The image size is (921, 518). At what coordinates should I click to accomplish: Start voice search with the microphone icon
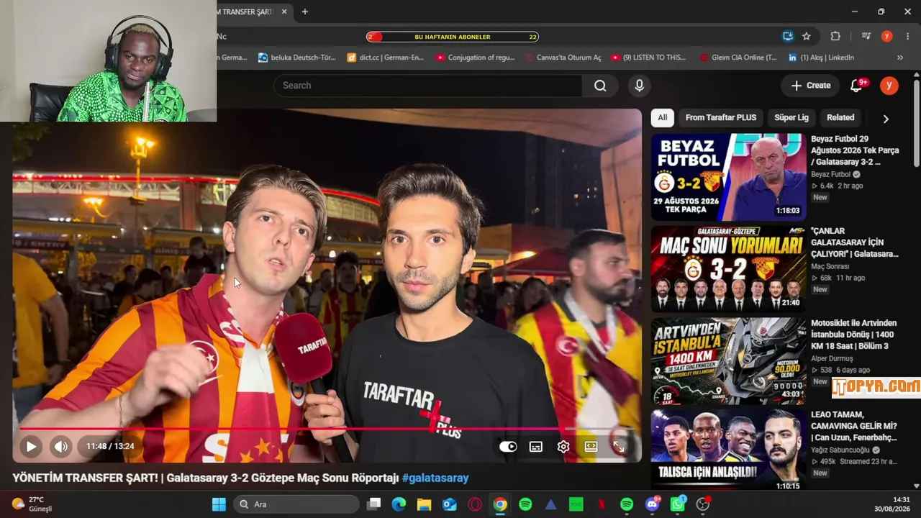click(x=639, y=86)
